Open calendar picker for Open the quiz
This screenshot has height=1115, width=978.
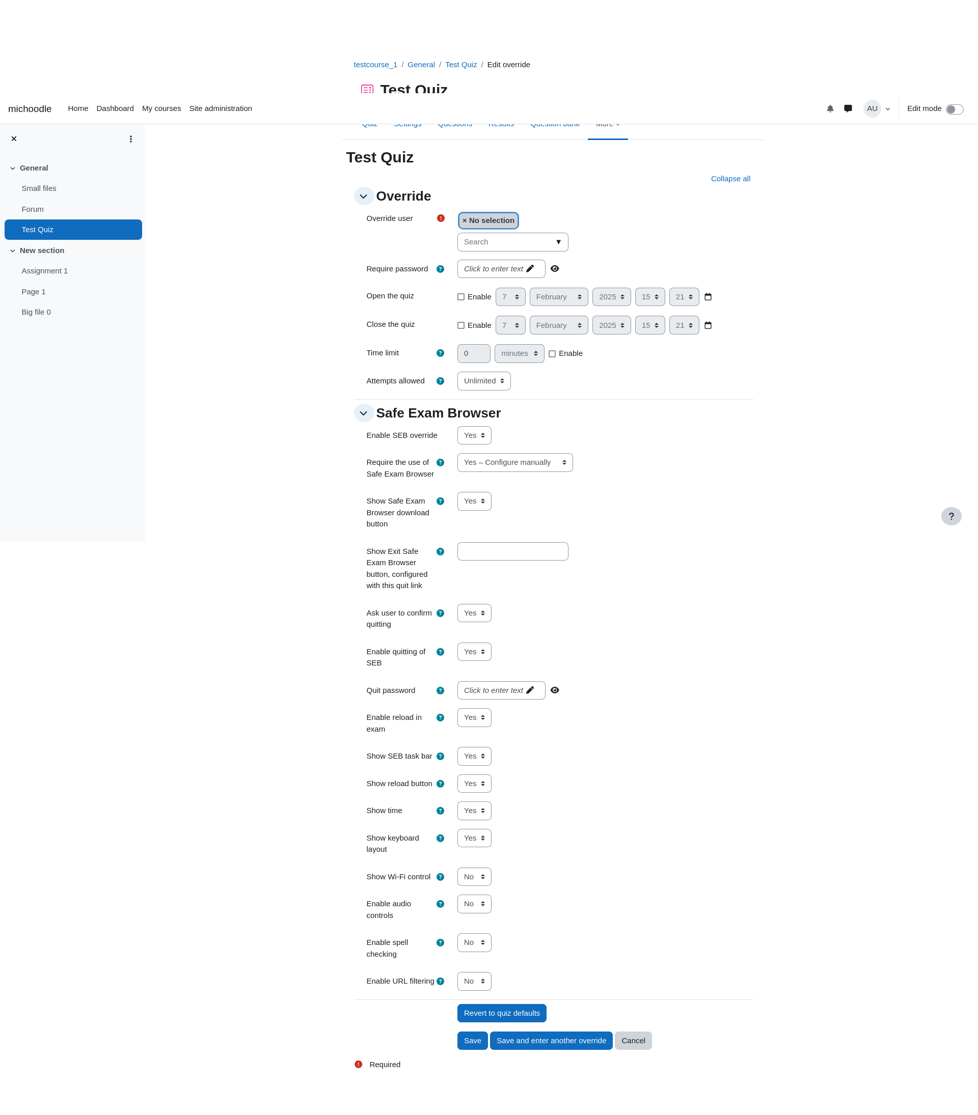(708, 297)
